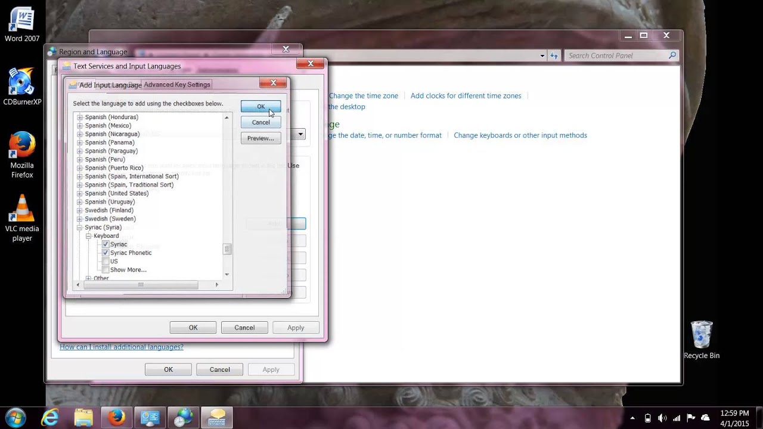Uncheck the Syriac Phonetic keyboard checkbox
The image size is (763, 429).
pyautogui.click(x=106, y=253)
